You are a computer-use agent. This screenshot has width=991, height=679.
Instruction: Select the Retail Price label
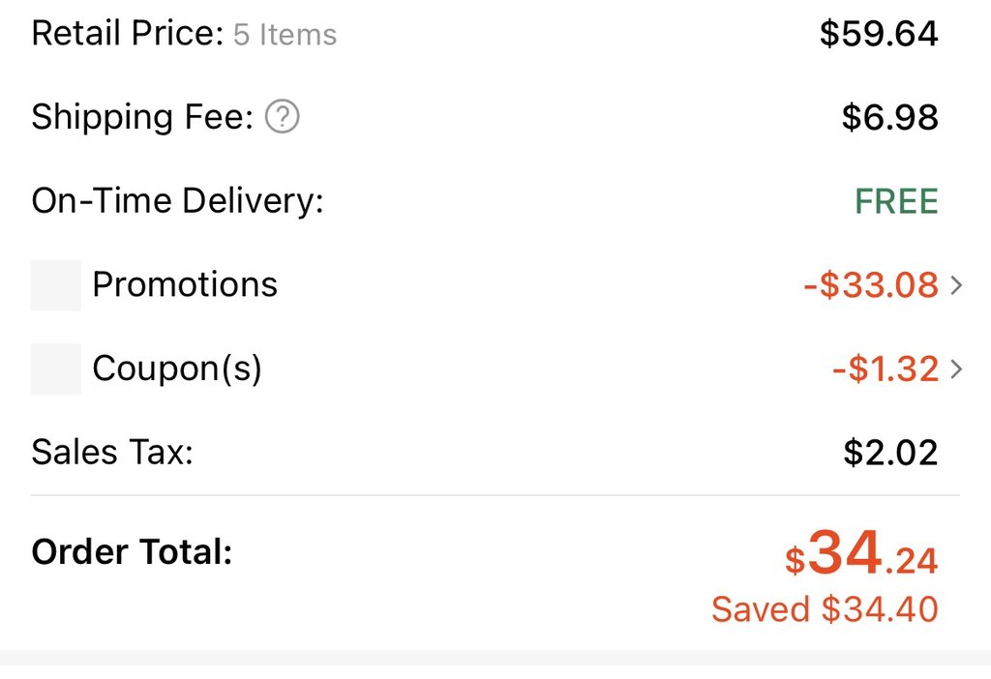coord(128,33)
